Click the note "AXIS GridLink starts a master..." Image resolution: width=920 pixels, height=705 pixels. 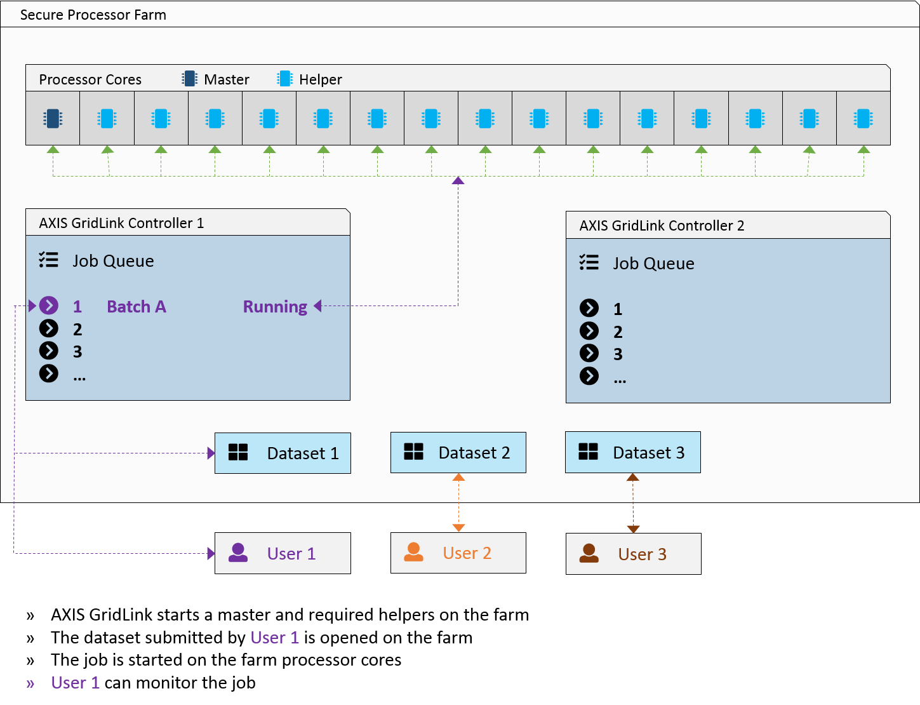click(x=290, y=615)
